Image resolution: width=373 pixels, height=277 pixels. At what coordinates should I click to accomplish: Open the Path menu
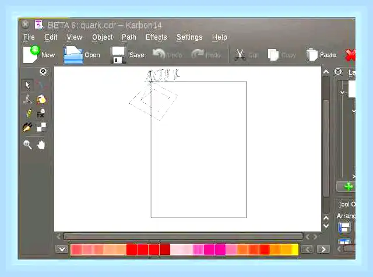tap(129, 37)
